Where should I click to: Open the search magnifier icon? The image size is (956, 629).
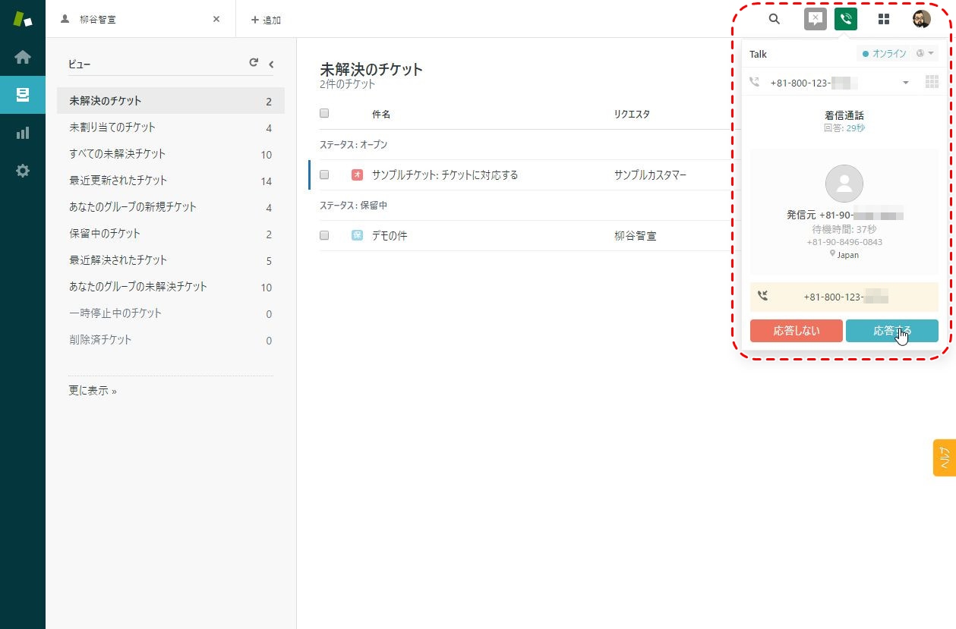(x=775, y=19)
